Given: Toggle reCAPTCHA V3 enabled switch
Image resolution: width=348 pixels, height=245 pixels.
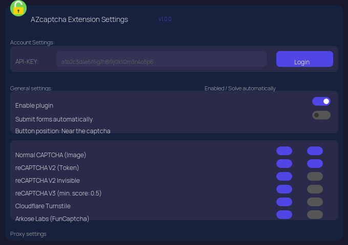Looking at the screenshot, I should tap(284, 189).
